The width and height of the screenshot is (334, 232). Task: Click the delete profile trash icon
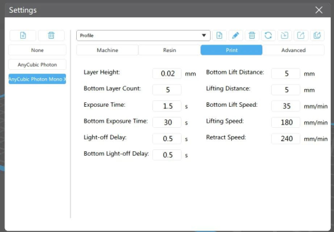(x=252, y=36)
